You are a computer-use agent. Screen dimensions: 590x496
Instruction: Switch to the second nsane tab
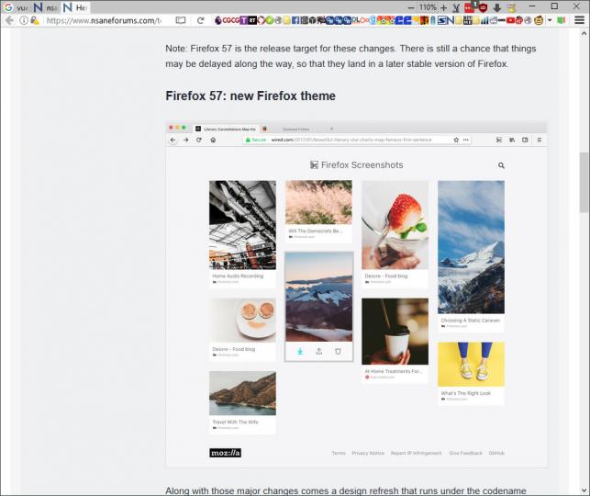tap(45, 7)
